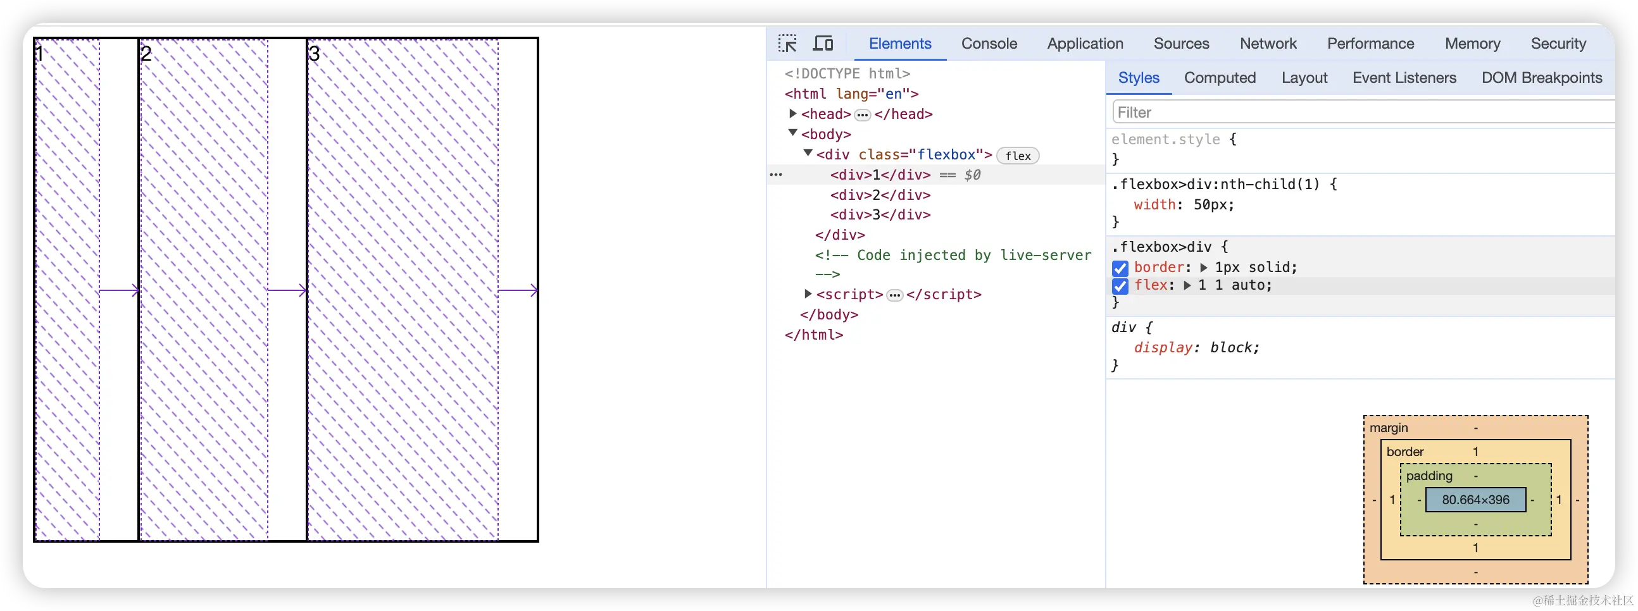
Task: Activate the inspect element picker icon
Action: coord(787,43)
